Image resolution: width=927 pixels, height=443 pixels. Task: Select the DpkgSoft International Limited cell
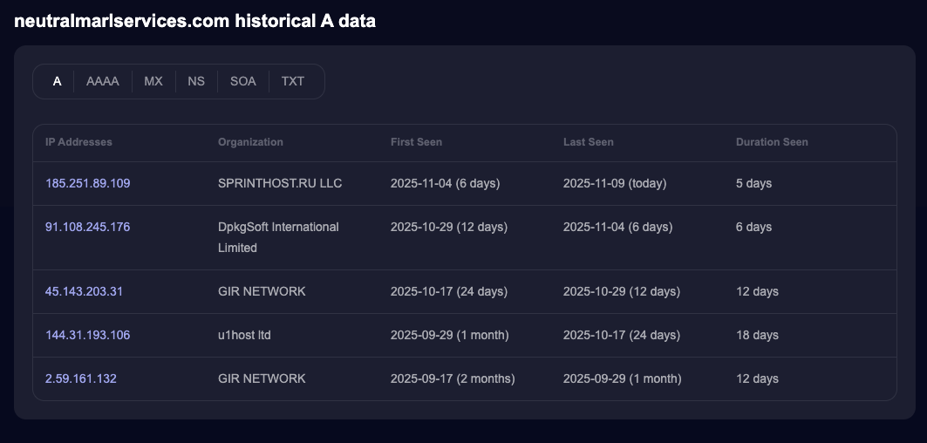(x=278, y=237)
